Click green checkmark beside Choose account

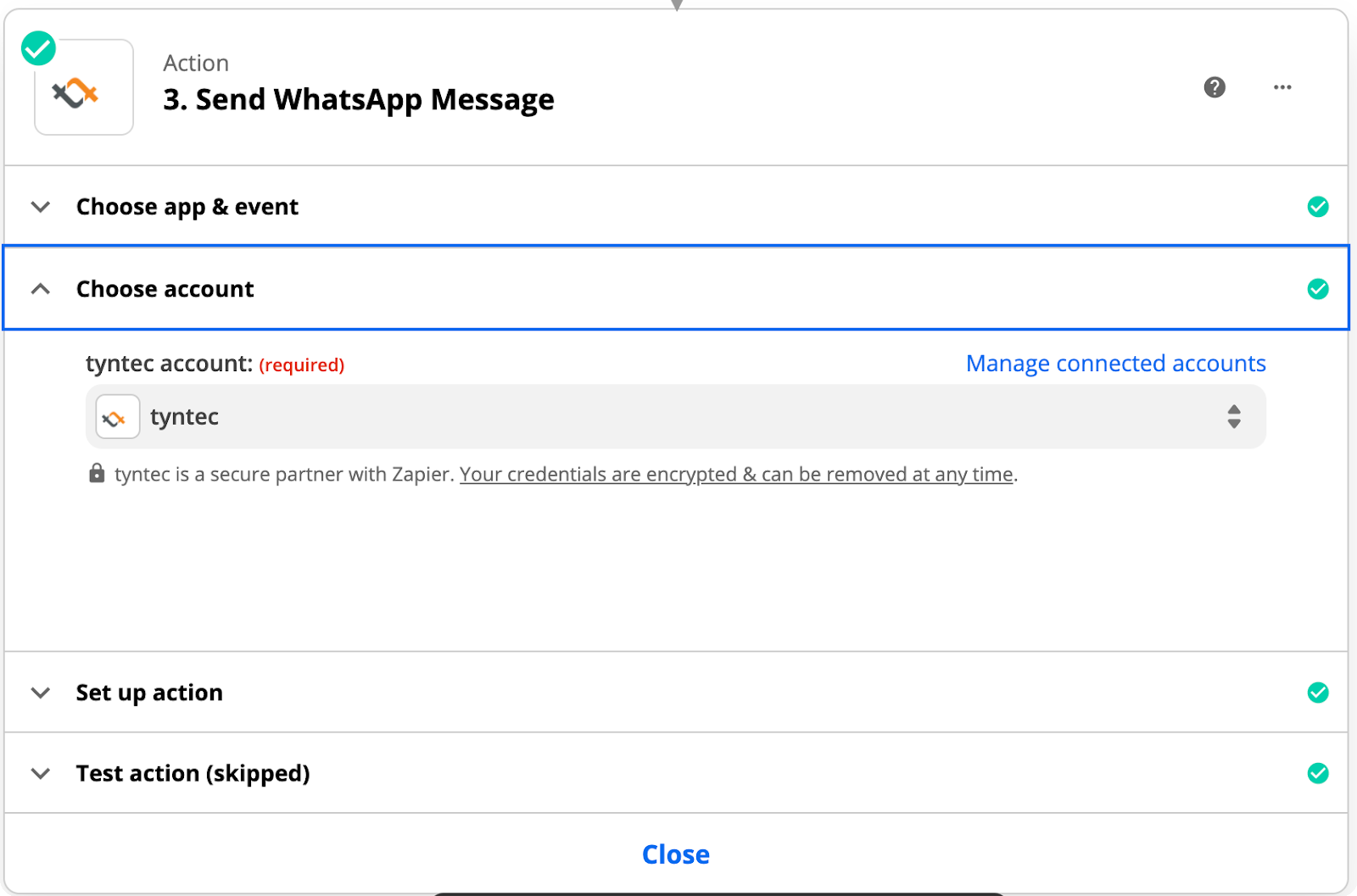pyautogui.click(x=1318, y=289)
